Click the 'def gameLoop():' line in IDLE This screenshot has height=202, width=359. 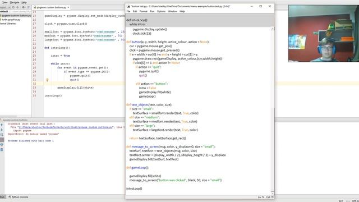pos(137,168)
